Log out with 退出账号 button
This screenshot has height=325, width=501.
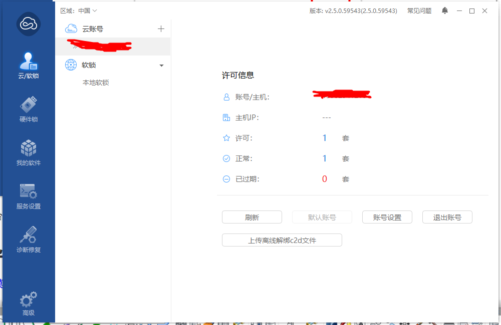tap(447, 217)
